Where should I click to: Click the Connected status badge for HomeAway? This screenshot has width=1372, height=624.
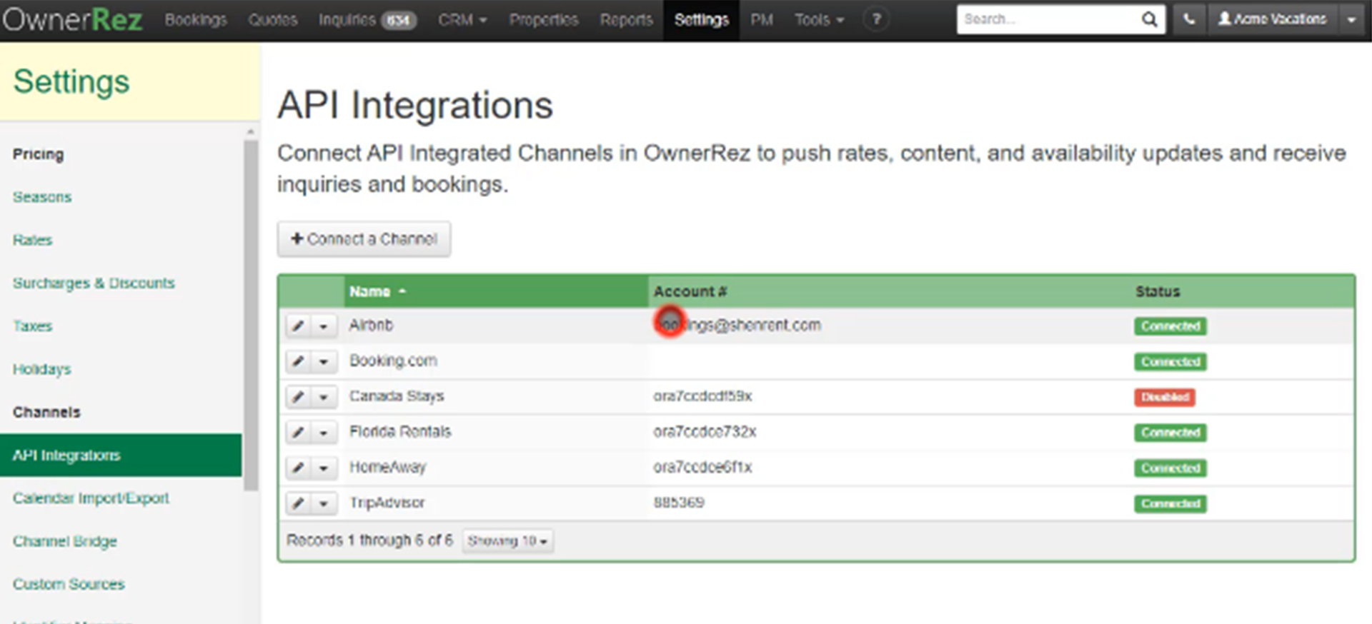point(1170,468)
